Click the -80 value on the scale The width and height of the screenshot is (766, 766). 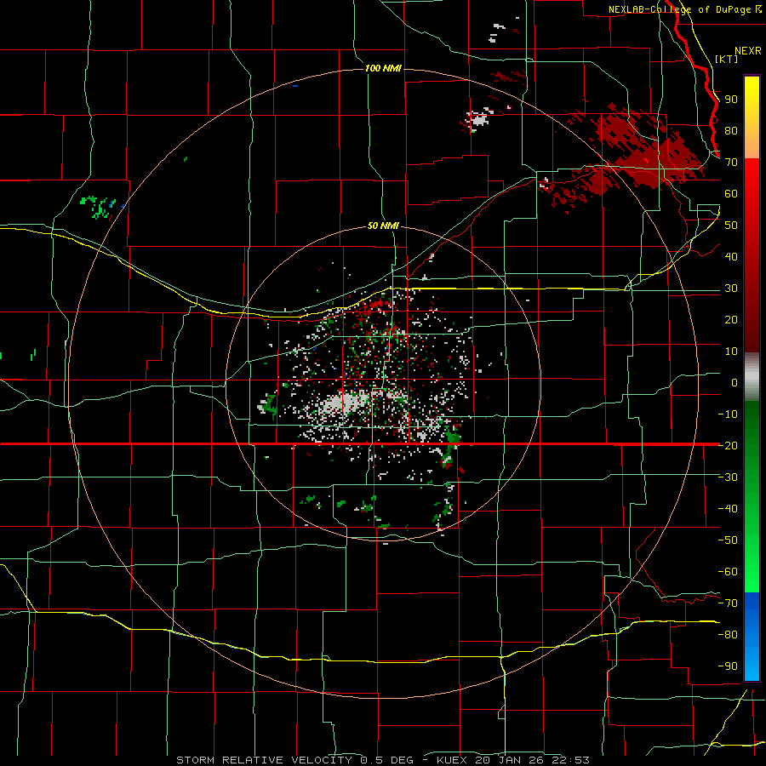click(x=728, y=635)
